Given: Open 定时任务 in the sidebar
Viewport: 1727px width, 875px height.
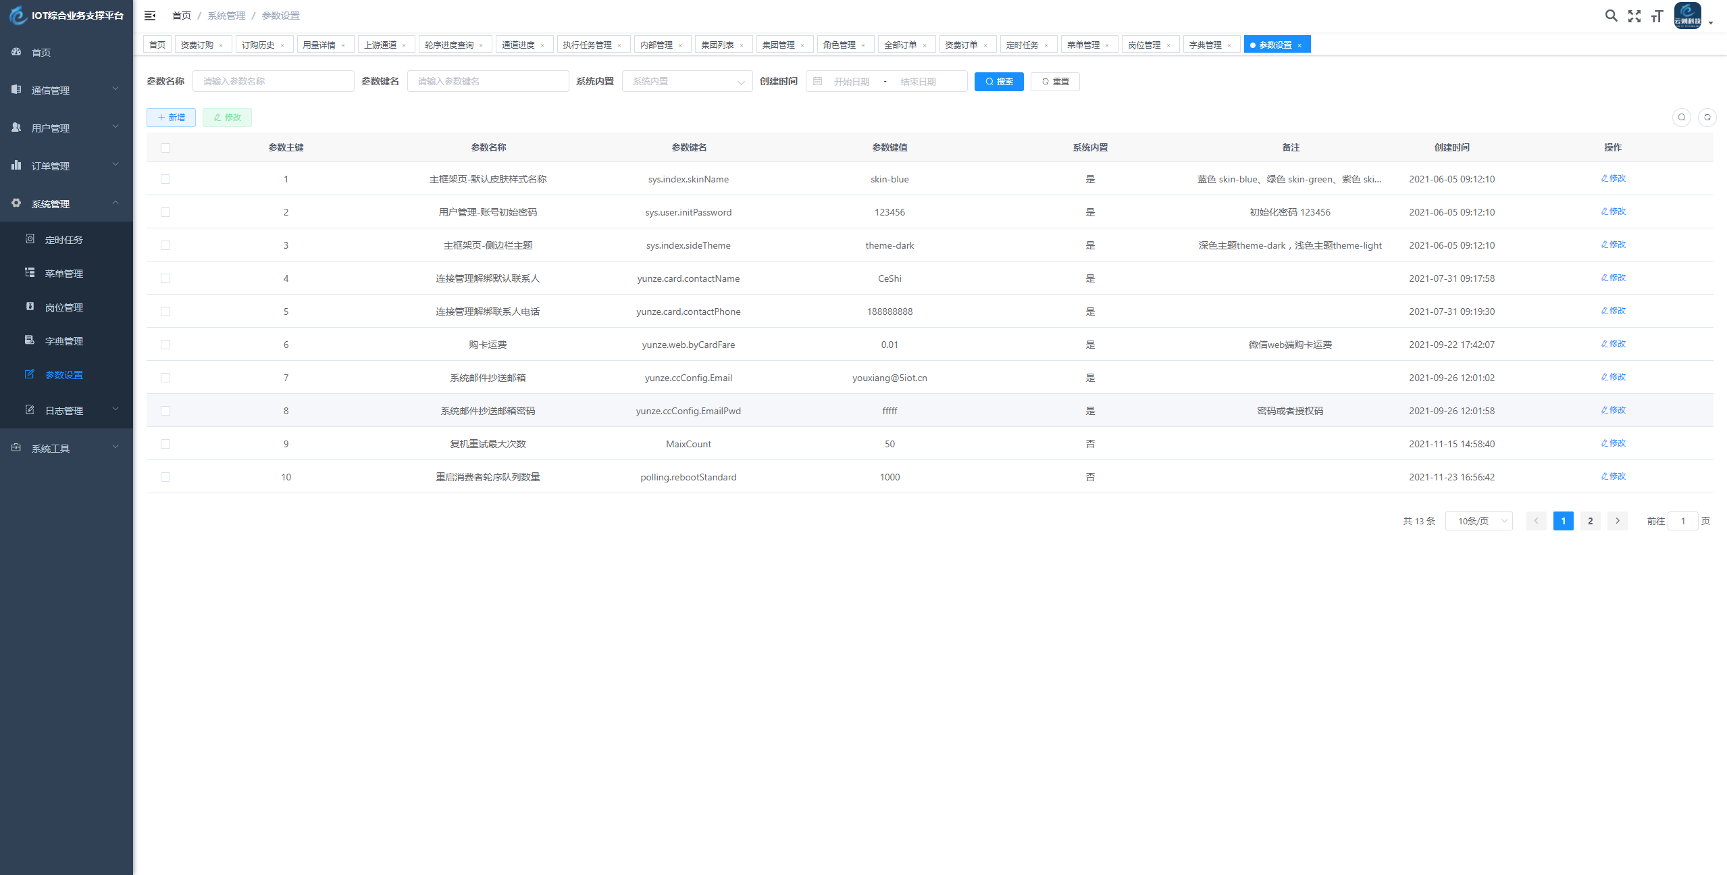Looking at the screenshot, I should click(x=63, y=240).
